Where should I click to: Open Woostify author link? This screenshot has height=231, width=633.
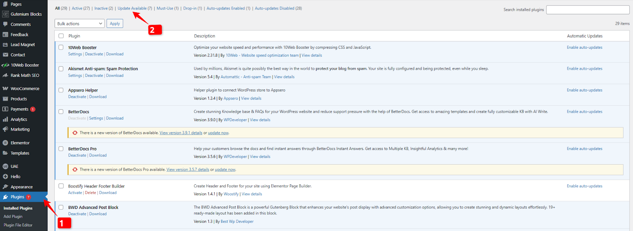coord(231,194)
